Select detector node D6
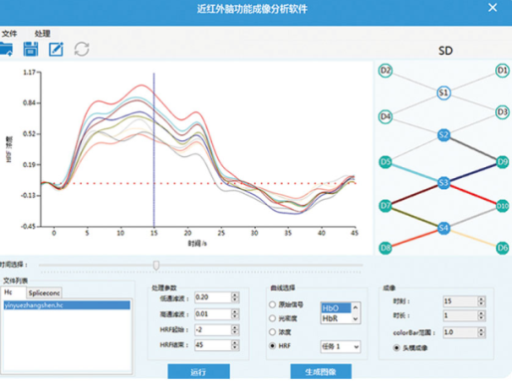This screenshot has height=383, width=512. (x=502, y=248)
